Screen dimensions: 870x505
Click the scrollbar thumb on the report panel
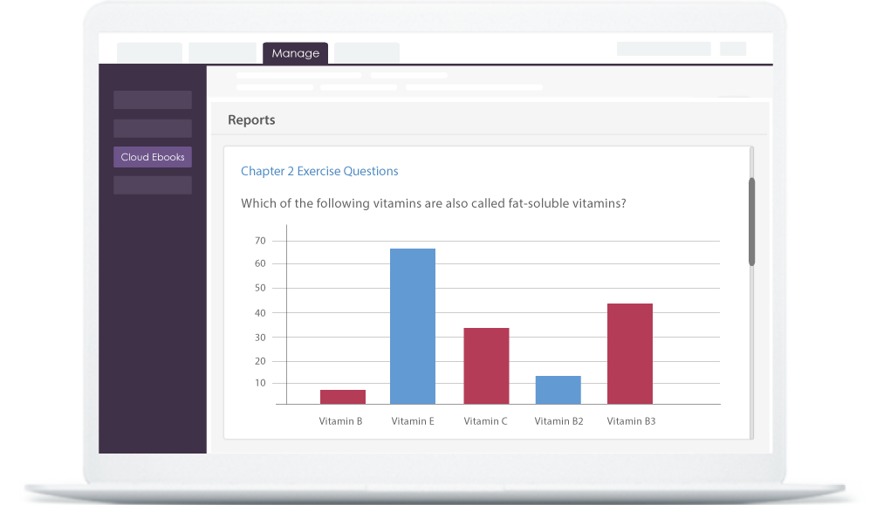click(x=750, y=218)
